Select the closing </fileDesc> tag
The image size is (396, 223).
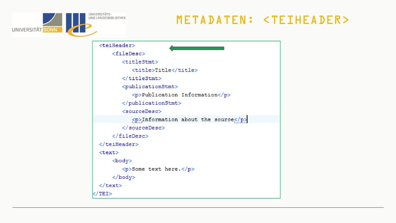[x=130, y=136]
